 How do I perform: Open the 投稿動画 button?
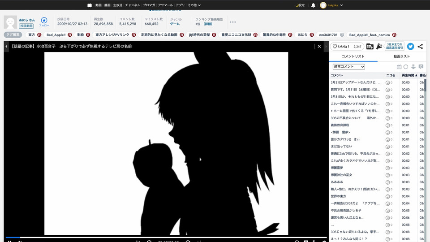pyautogui.click(x=26, y=26)
